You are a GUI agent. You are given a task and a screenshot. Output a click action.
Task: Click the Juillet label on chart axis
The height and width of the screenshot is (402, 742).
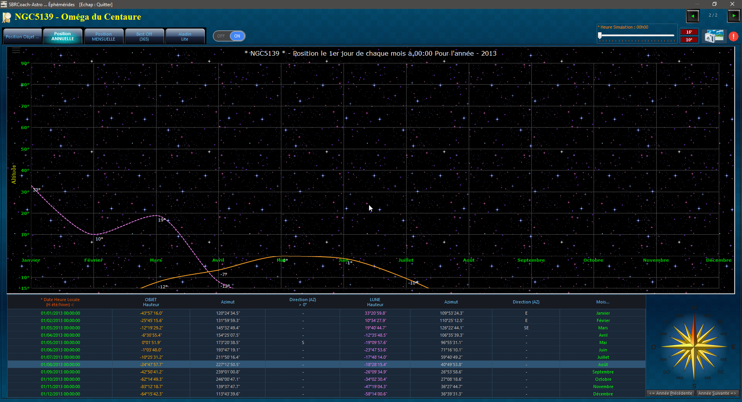pyautogui.click(x=406, y=260)
